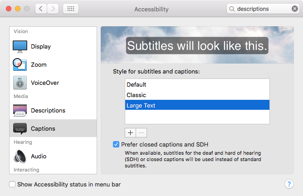This screenshot has width=303, height=196.
Task: Minimize the window with the yellow button
Action: click(x=18, y=9)
